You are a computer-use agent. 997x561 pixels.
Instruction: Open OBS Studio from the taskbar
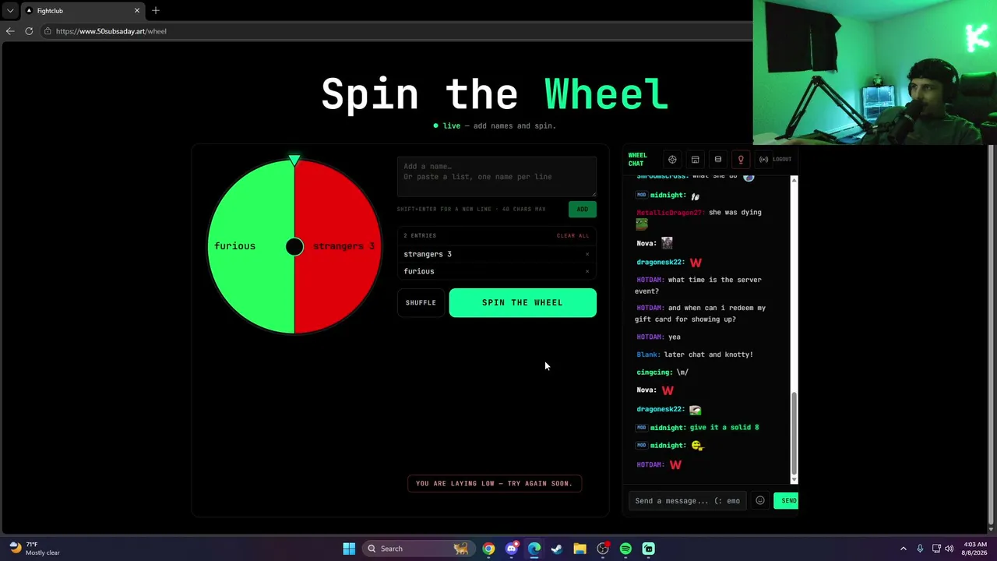click(603, 549)
